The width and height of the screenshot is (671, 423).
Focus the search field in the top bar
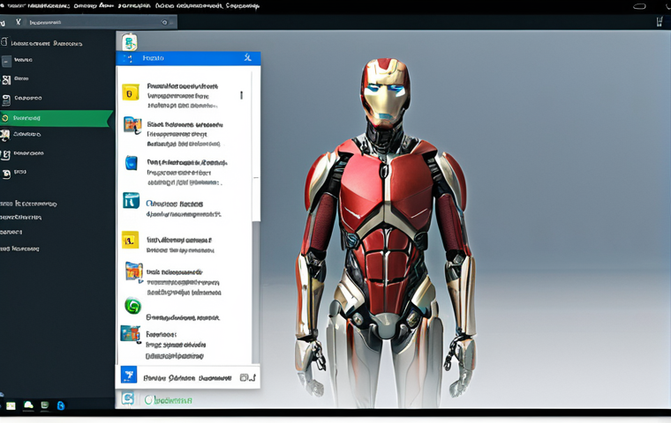coord(101,22)
